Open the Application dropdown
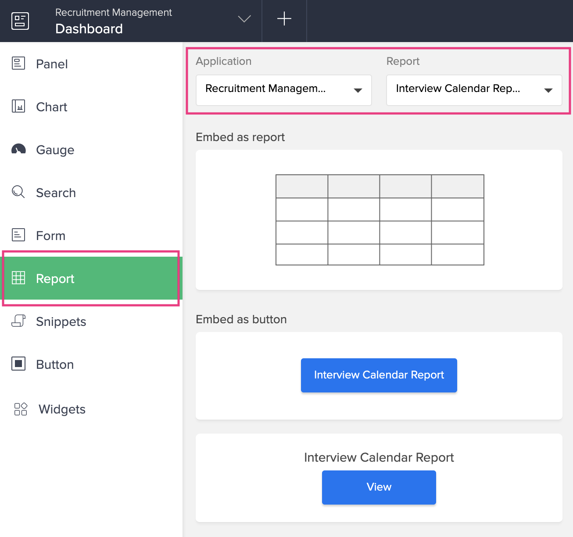 (283, 90)
